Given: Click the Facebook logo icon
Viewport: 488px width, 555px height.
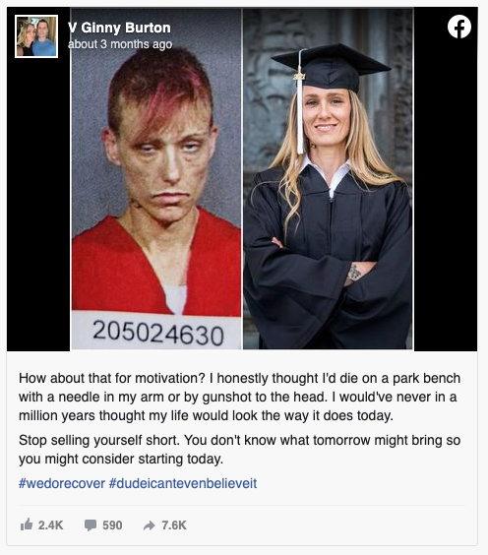Looking at the screenshot, I should coord(459,27).
